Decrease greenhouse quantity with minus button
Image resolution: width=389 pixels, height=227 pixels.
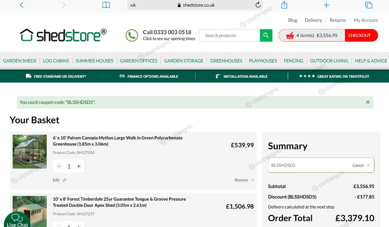59,167
